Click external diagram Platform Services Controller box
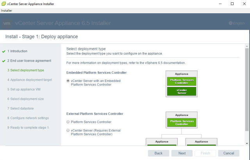This screenshot has height=160, width=250. point(182,123)
